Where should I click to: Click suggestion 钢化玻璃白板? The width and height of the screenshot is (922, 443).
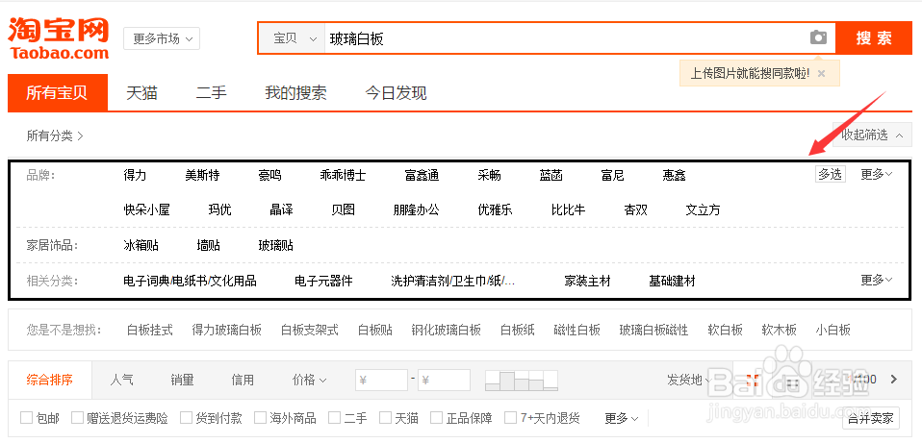point(447,330)
